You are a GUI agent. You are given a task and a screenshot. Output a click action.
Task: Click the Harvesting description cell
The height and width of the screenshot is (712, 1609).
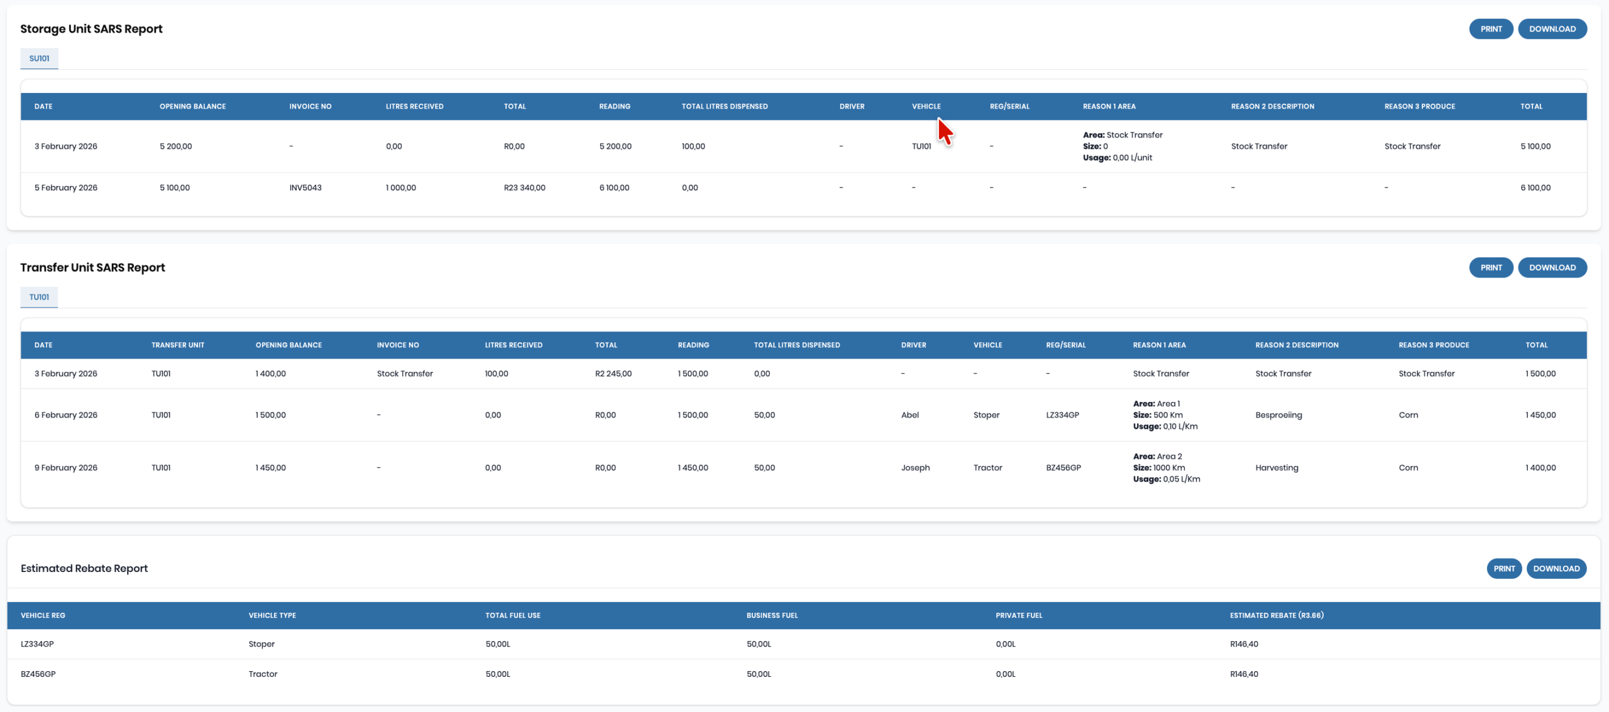[1277, 468]
